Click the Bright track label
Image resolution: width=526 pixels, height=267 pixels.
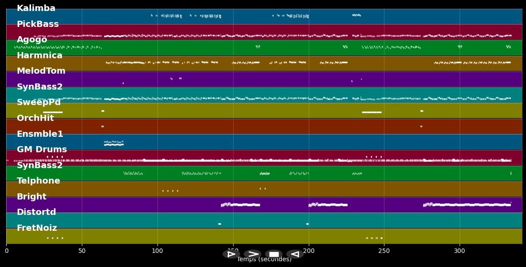click(x=31, y=197)
